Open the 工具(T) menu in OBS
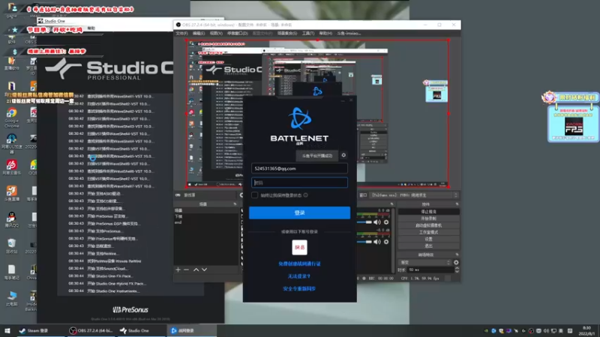The height and width of the screenshot is (337, 600). pos(308,33)
